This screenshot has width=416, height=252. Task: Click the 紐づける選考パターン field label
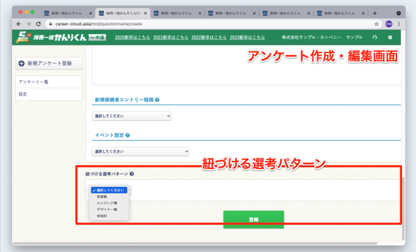[x=106, y=173]
